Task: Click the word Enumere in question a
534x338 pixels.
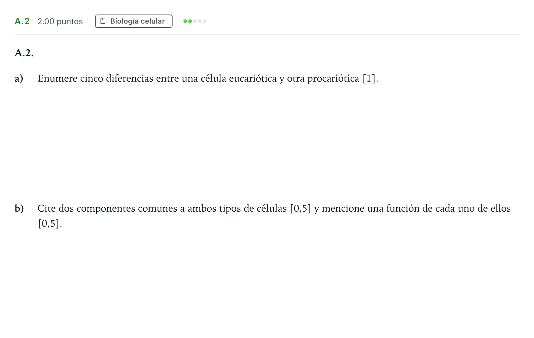Action: [x=58, y=79]
